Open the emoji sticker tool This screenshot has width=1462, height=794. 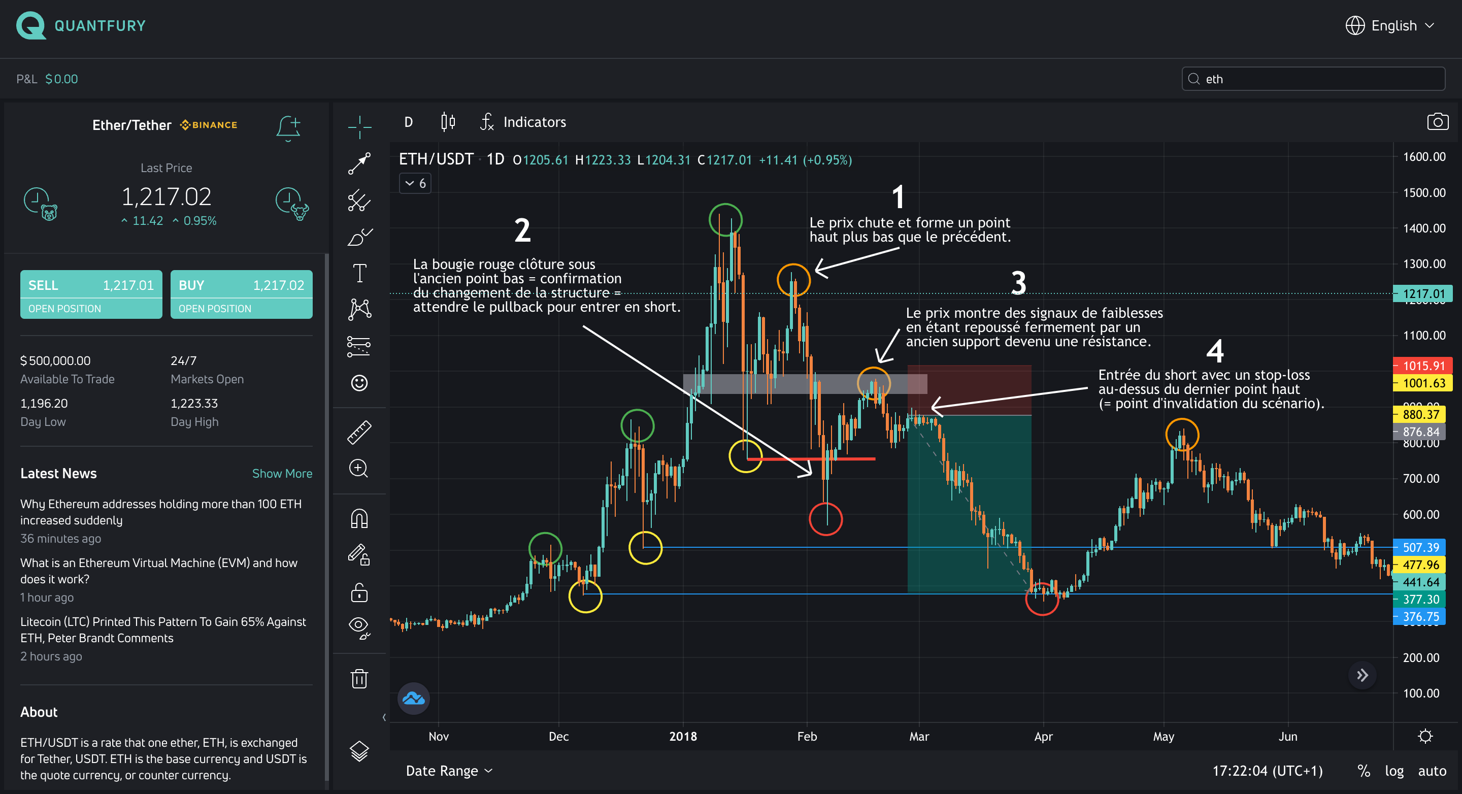(359, 383)
